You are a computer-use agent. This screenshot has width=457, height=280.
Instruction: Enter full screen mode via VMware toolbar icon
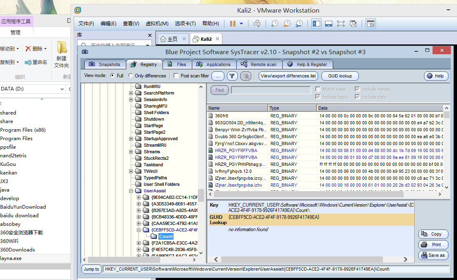341,24
